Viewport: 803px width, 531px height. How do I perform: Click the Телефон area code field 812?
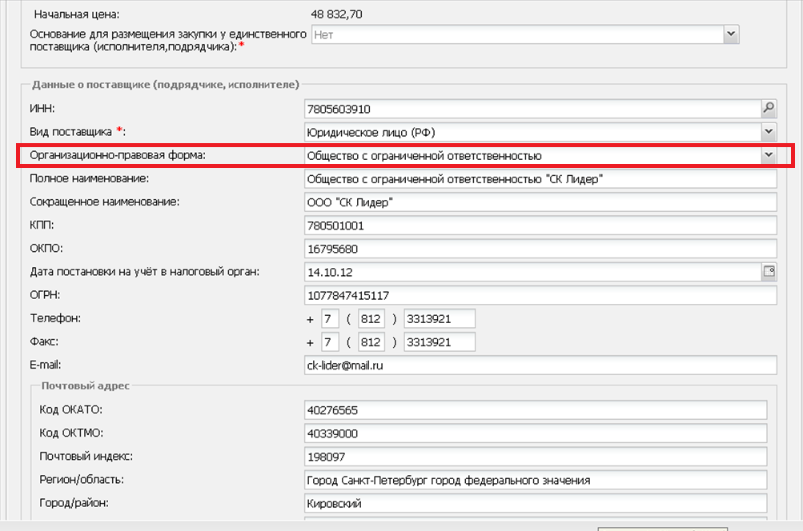pos(371,319)
